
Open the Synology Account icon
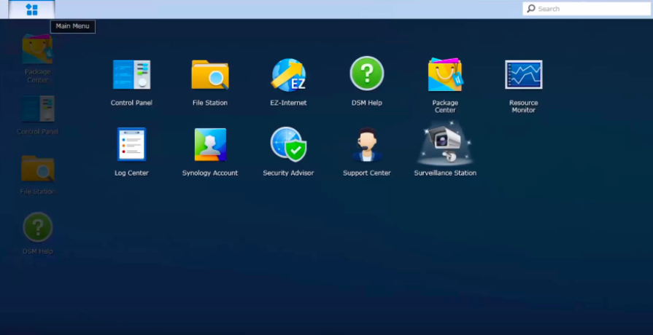[210, 145]
